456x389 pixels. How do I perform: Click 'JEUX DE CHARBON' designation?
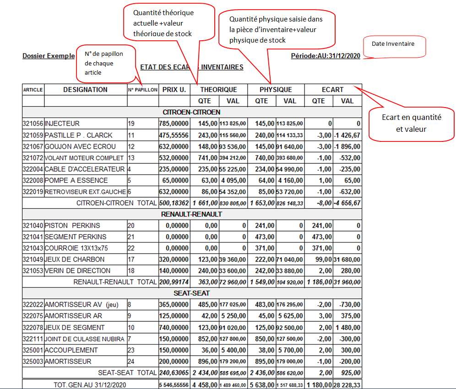75,259
